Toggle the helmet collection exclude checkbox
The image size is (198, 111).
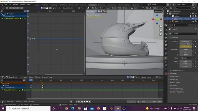point(191,16)
